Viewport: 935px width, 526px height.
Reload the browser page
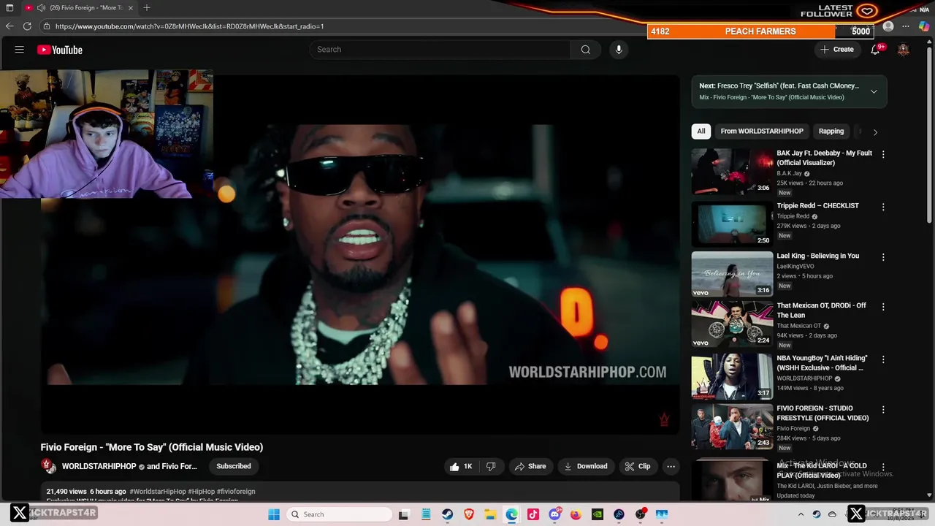(x=27, y=26)
